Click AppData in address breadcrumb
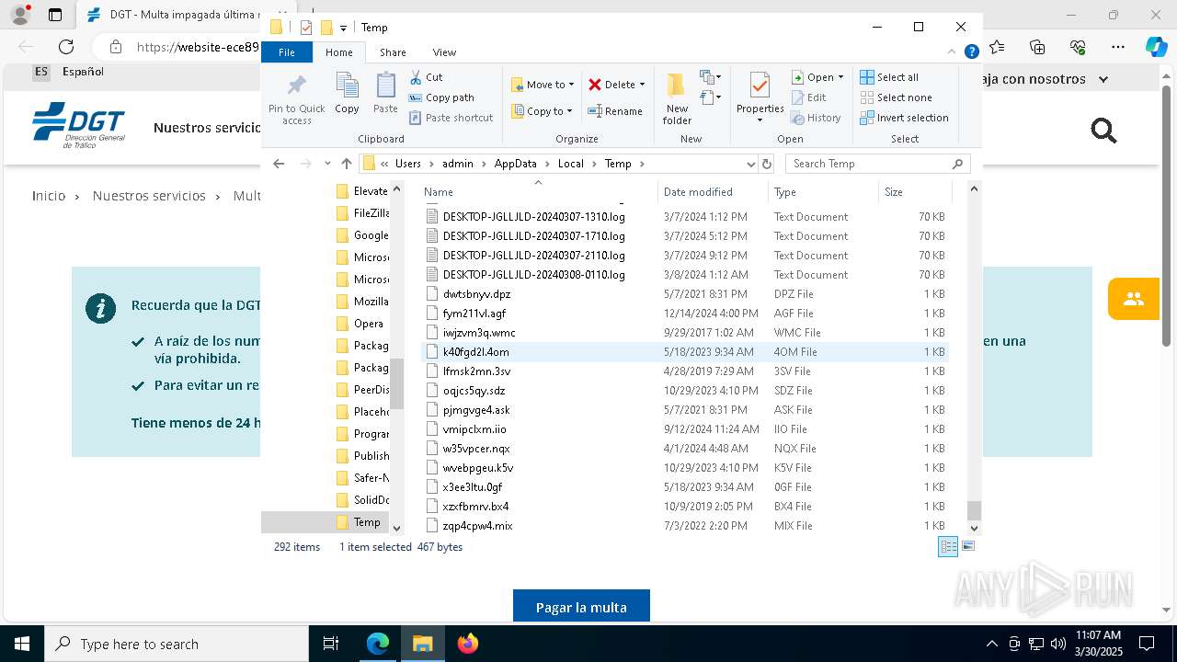The image size is (1177, 662). 515,164
